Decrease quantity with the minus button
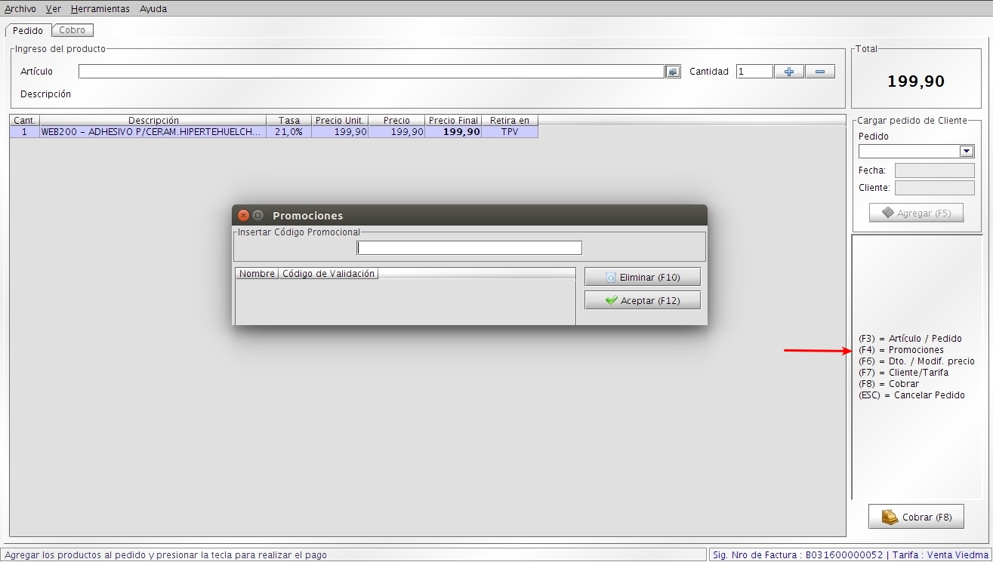The height and width of the screenshot is (562, 993). [820, 72]
